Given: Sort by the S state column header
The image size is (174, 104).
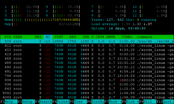Looking at the screenshot, I should (x=92, y=37).
